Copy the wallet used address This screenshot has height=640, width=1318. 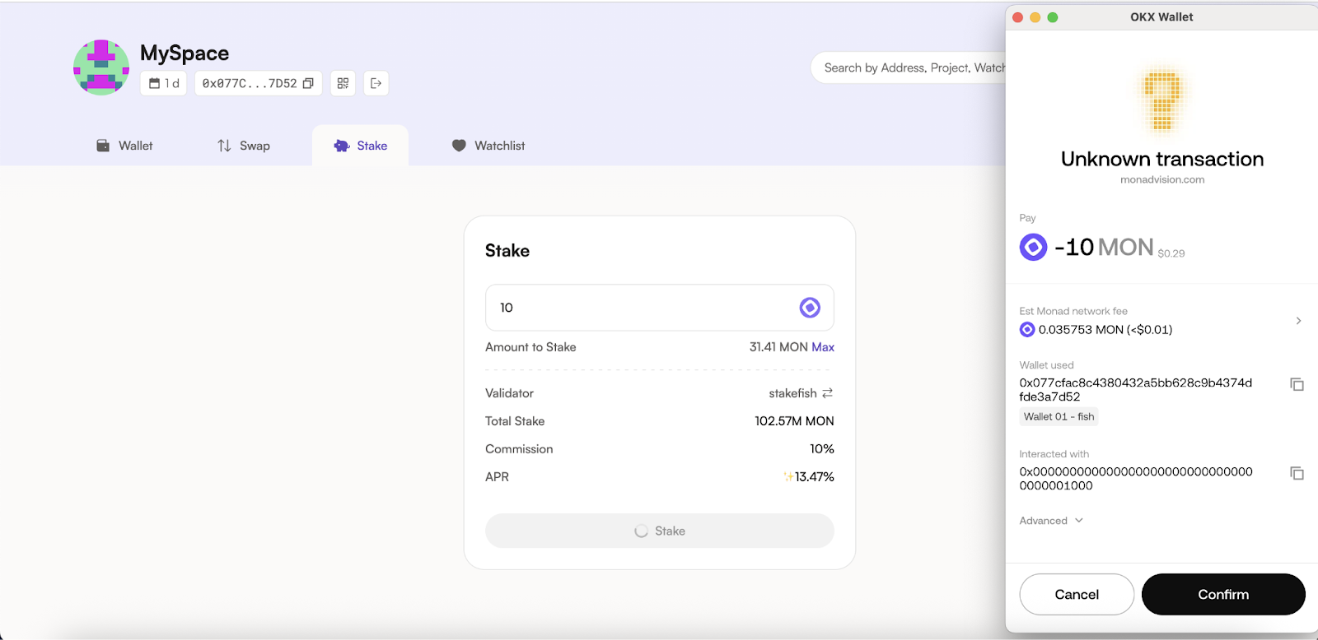(1297, 384)
